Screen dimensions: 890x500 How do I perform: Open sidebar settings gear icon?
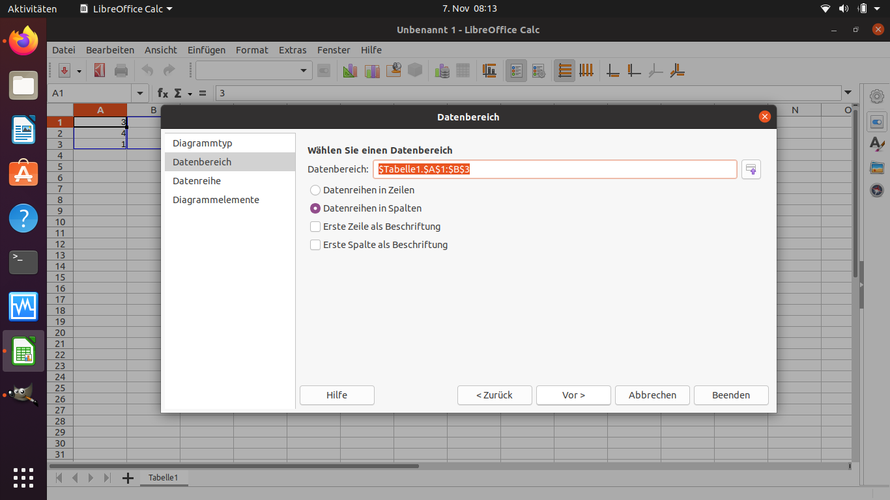click(877, 96)
